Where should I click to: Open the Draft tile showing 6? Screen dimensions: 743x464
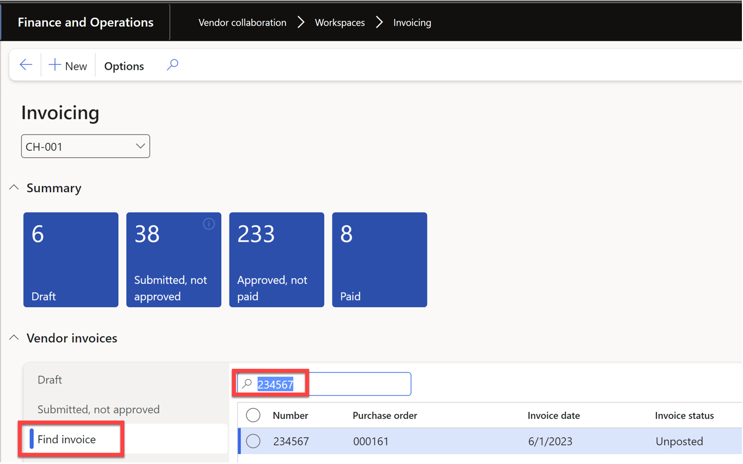[71, 260]
